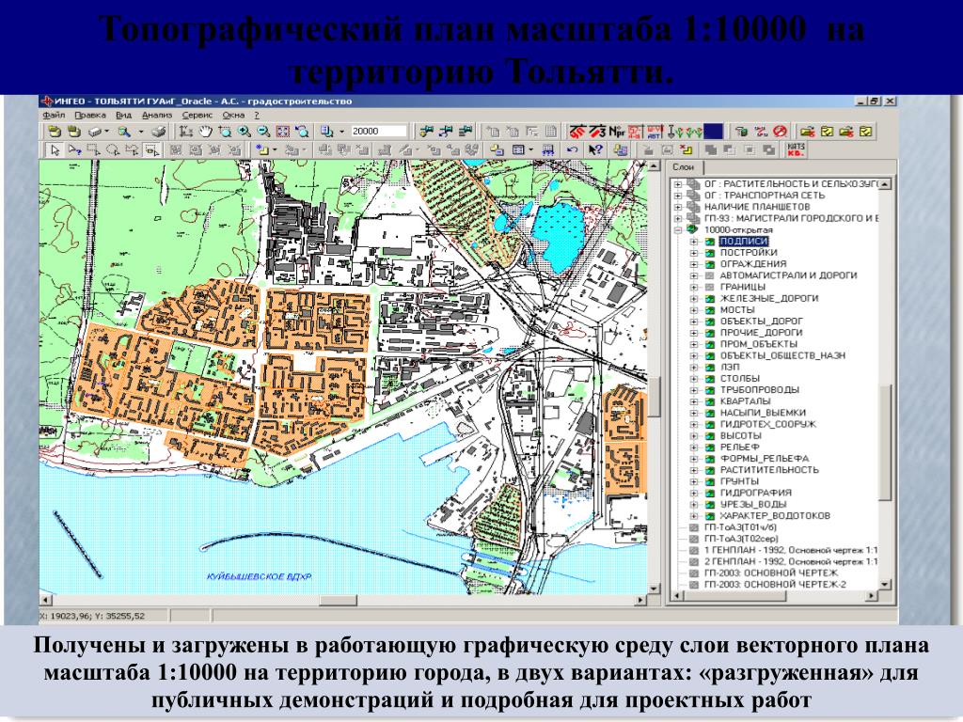Image resolution: width=963 pixels, height=722 pixels.
Task: Open the Сервис menu
Action: (x=196, y=115)
